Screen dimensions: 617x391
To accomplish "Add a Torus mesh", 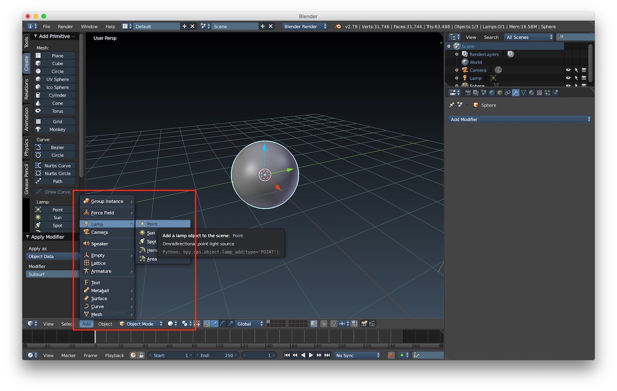I will point(55,111).
